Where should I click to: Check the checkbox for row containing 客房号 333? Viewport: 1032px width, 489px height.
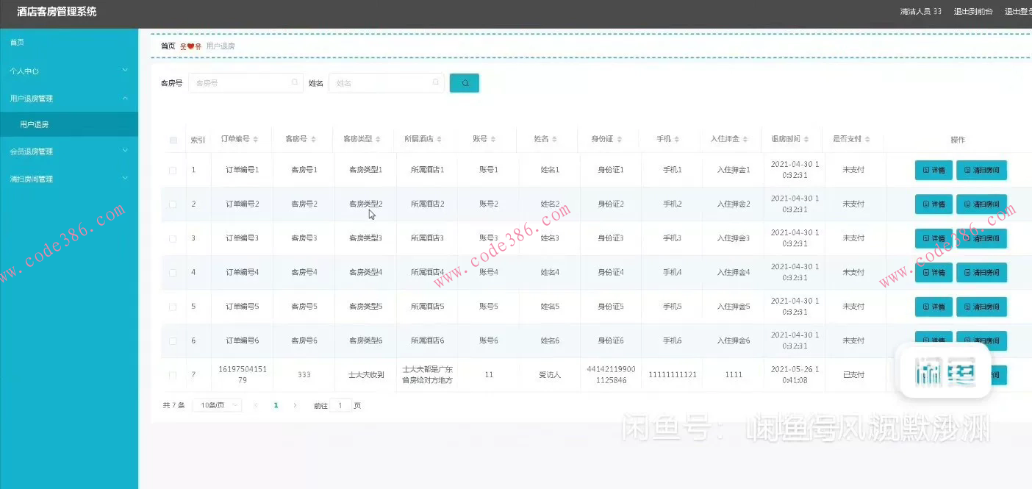[x=173, y=374]
